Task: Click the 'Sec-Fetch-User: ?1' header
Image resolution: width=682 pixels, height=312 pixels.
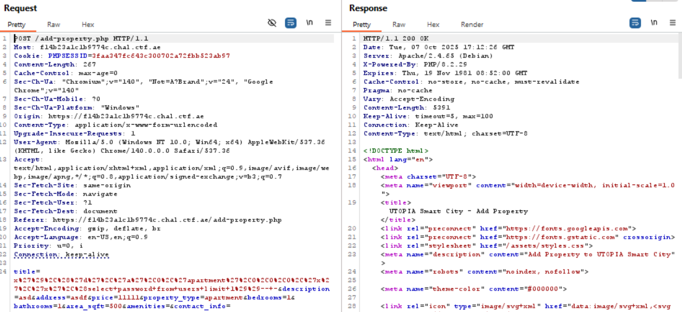Action: tap(53, 203)
